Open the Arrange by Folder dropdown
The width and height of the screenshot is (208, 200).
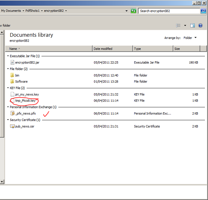point(190,38)
